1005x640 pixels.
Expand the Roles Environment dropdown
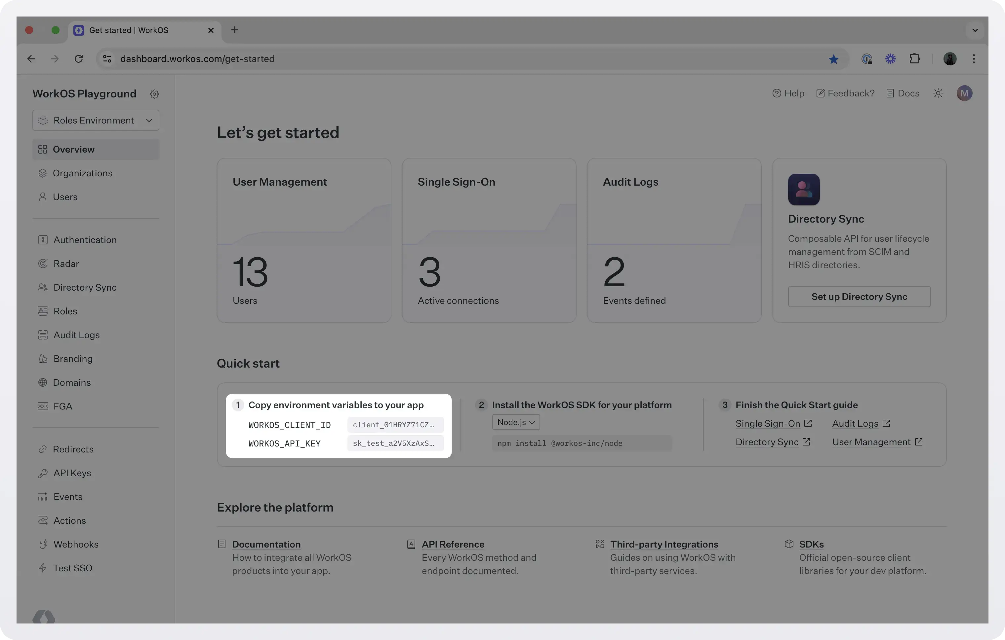coord(96,120)
